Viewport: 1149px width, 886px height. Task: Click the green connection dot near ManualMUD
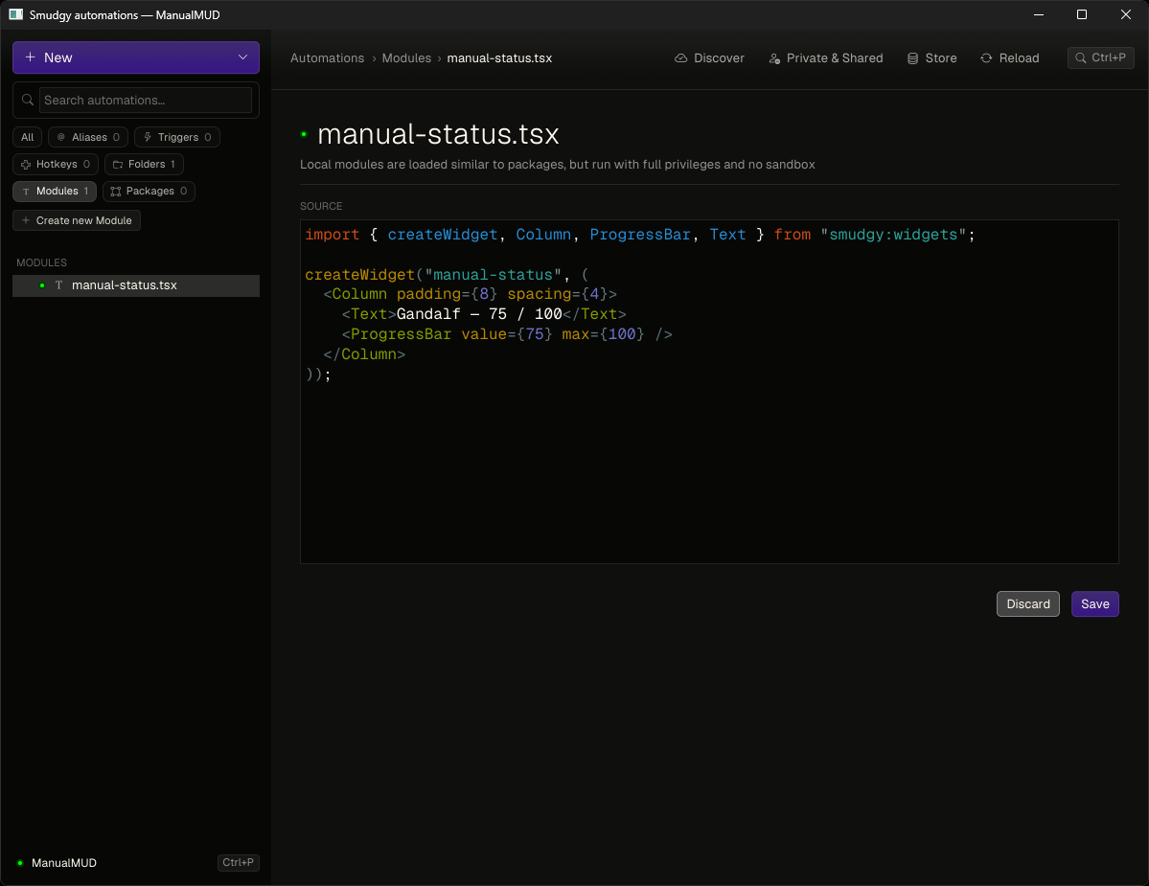pos(20,863)
